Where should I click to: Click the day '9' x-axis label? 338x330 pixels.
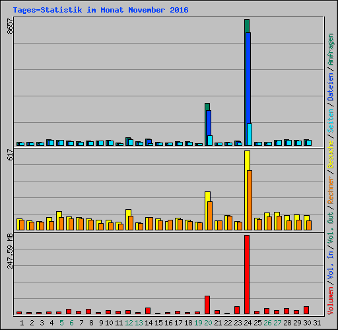point(101,323)
